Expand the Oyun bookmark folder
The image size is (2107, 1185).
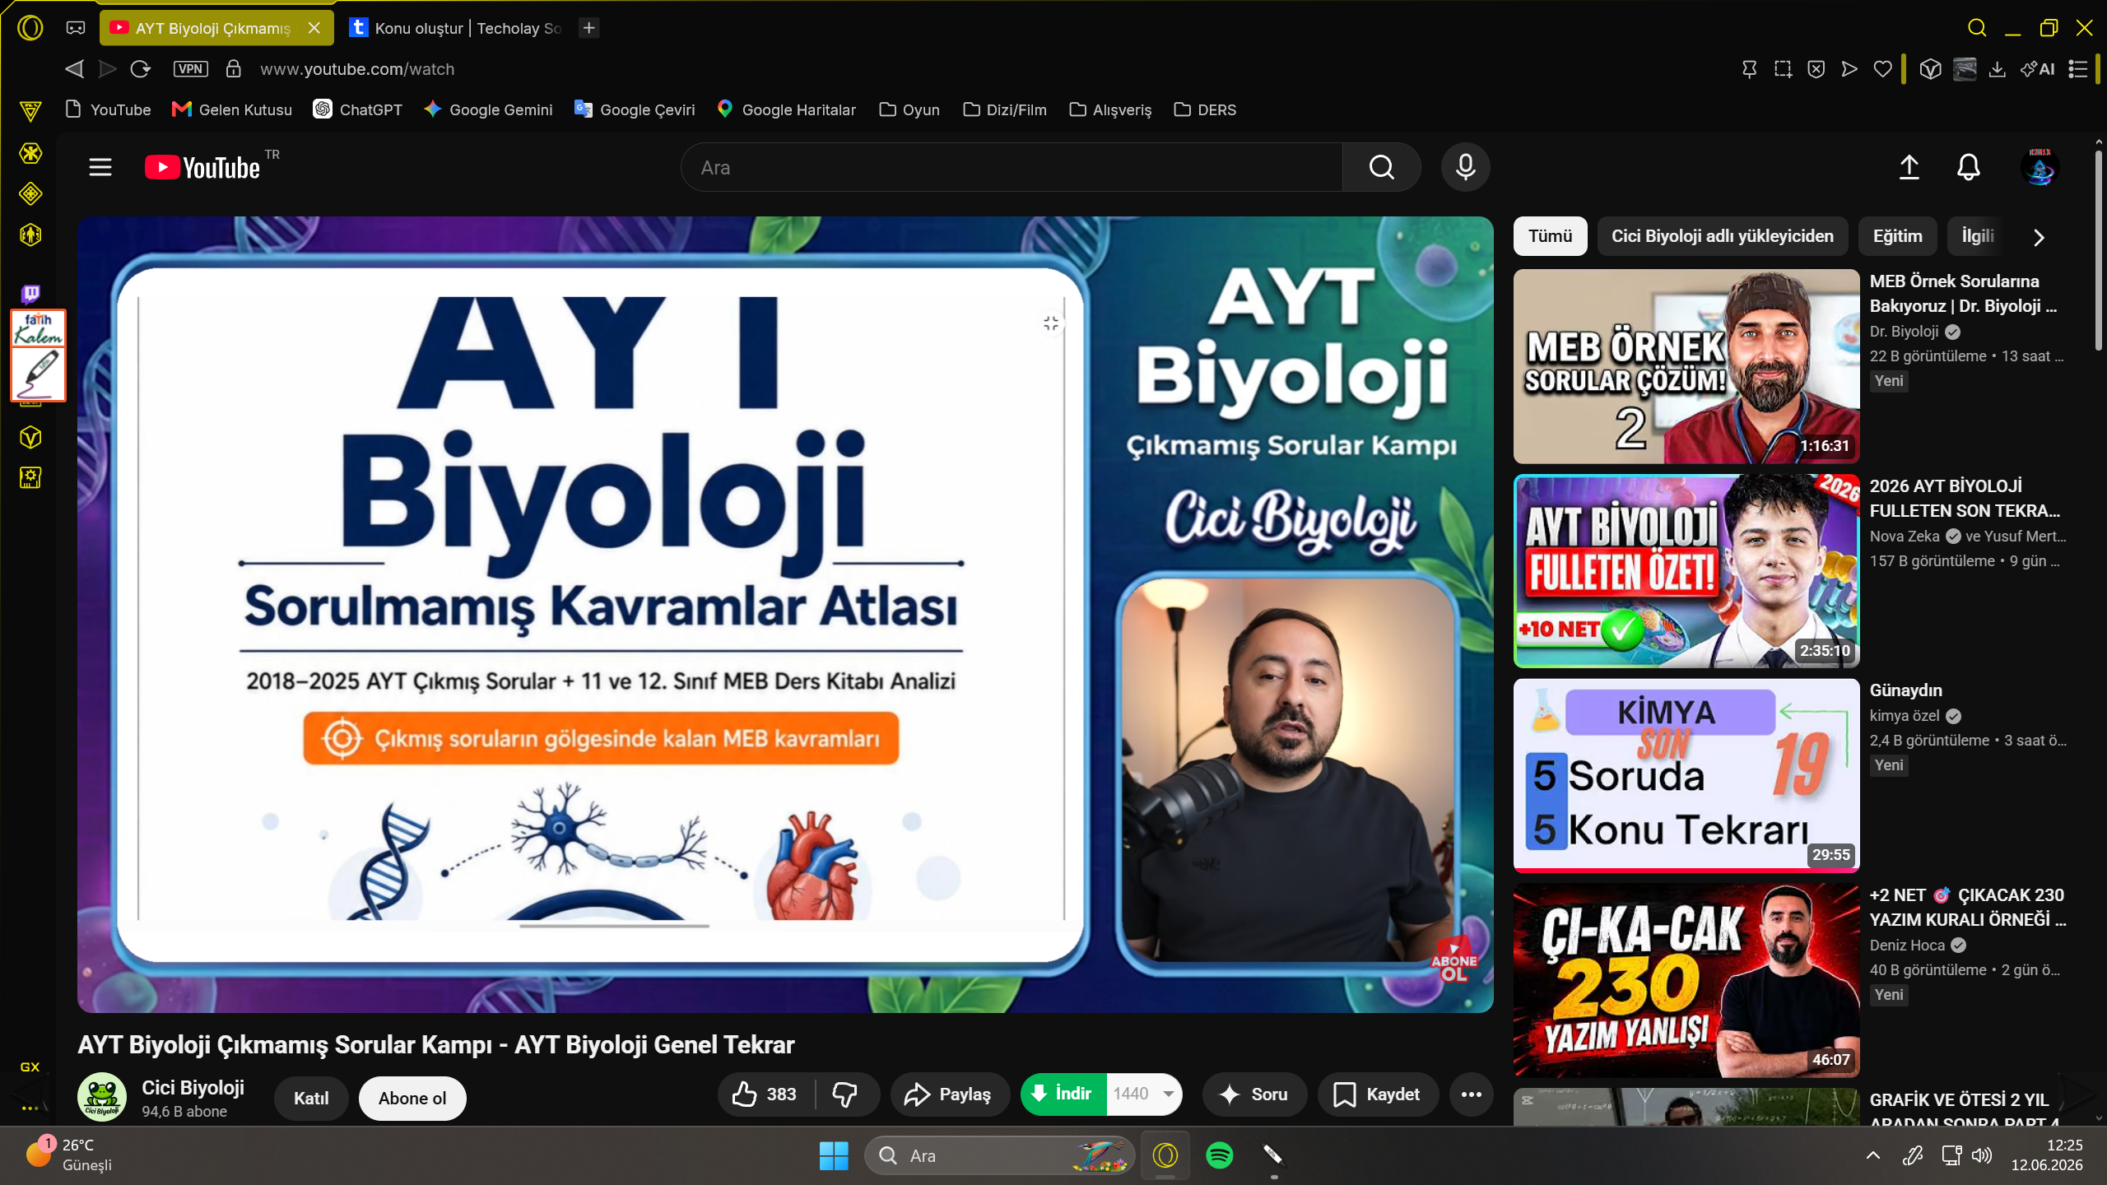(909, 109)
